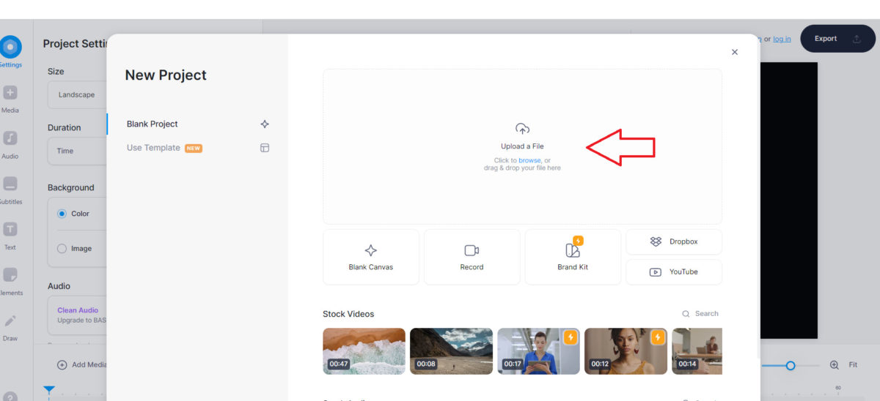Switch to Use Template tab
The width and height of the screenshot is (880, 401).
pos(153,148)
